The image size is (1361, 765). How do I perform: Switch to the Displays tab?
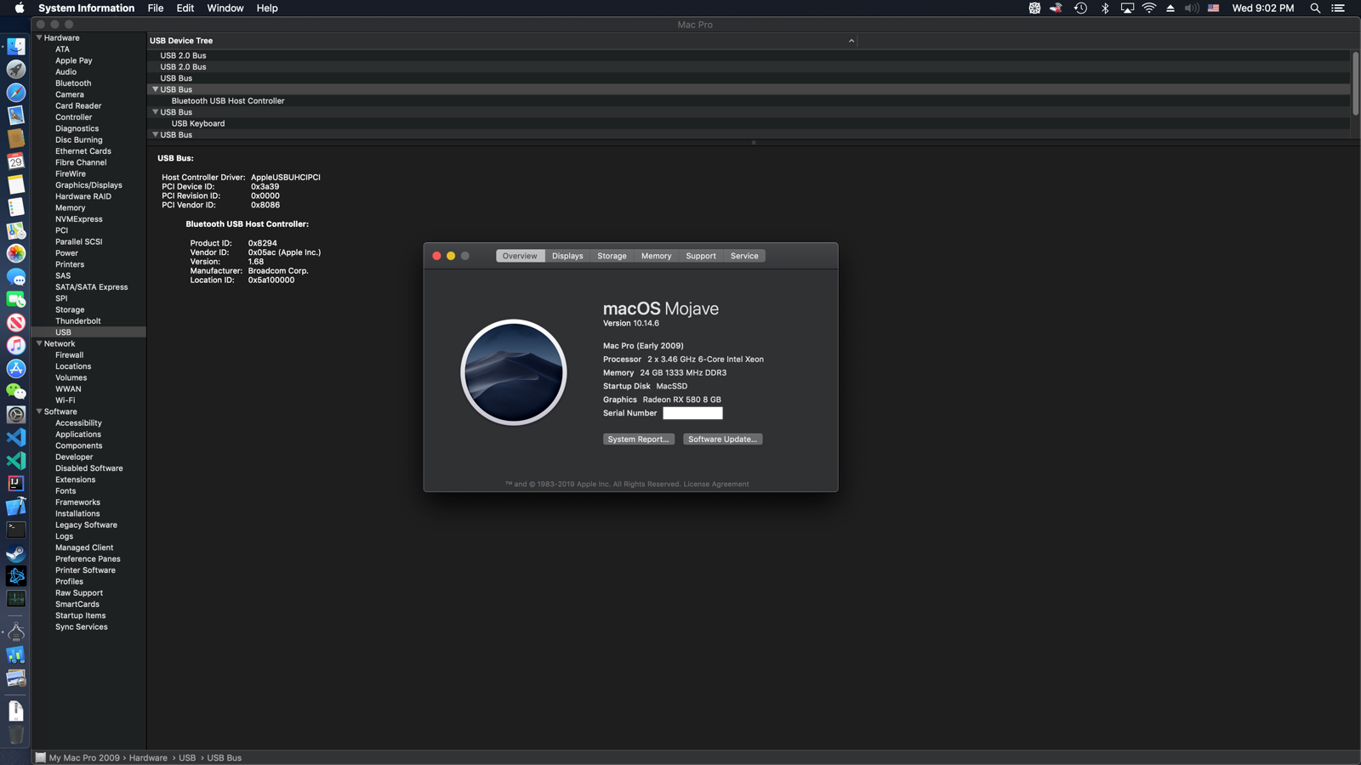pos(567,256)
